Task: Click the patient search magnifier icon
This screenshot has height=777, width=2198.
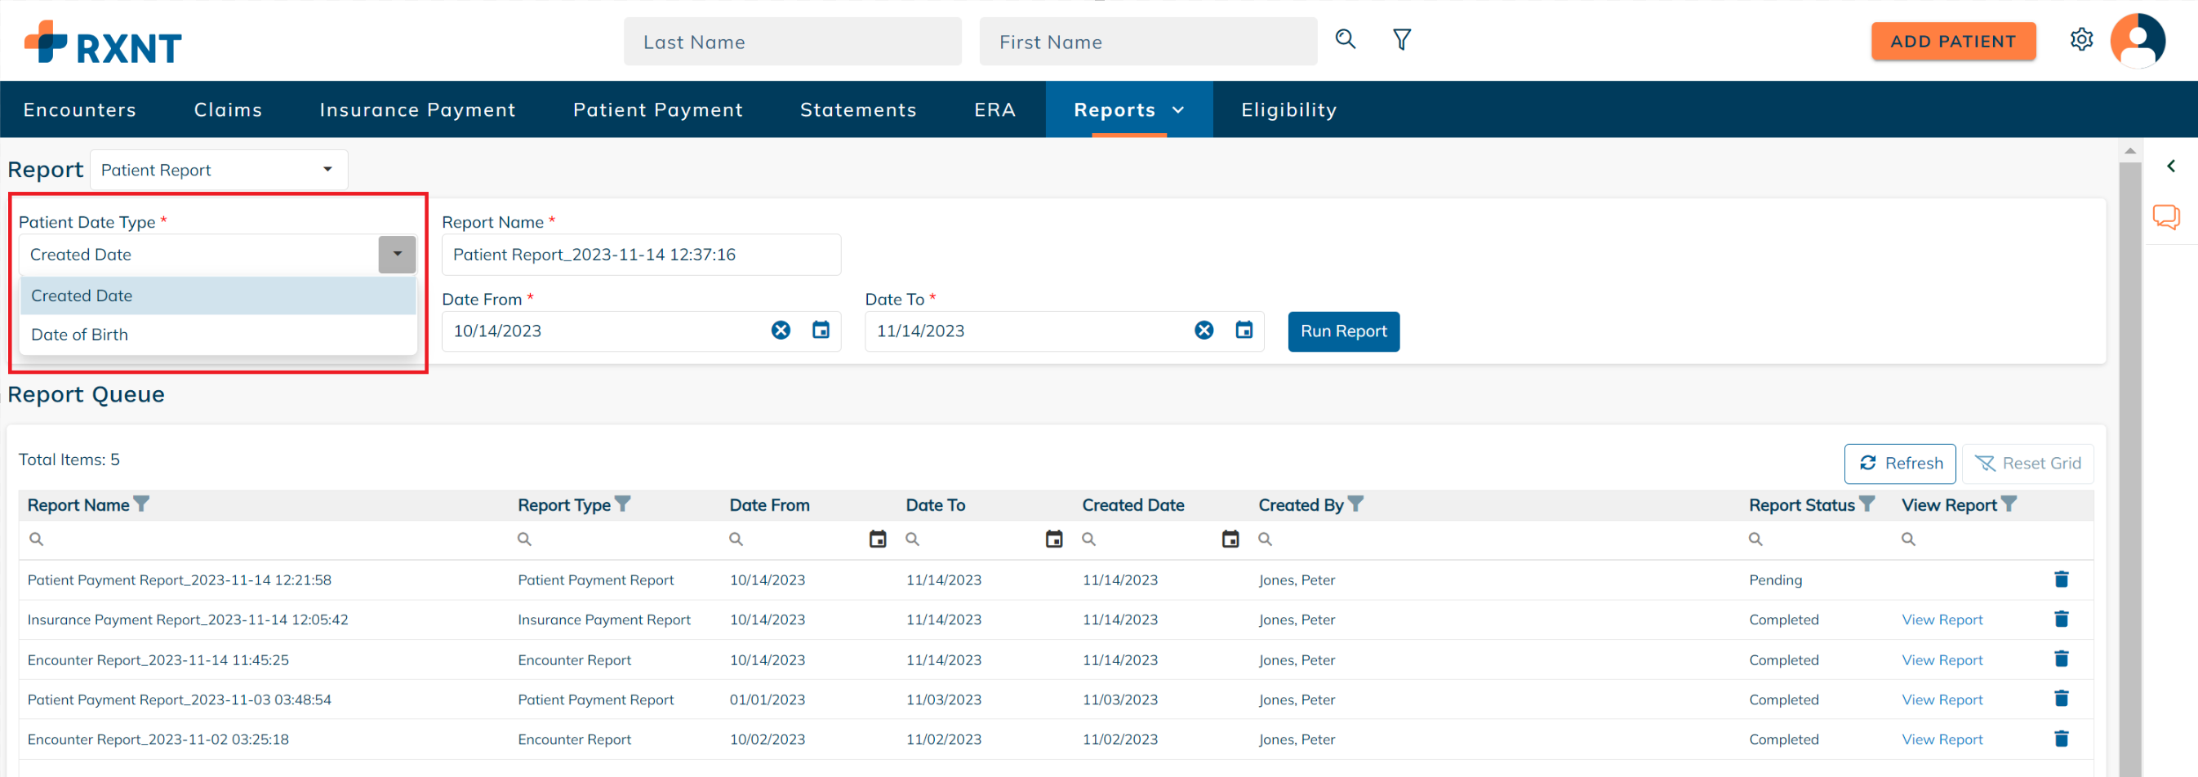Action: pos(1345,39)
